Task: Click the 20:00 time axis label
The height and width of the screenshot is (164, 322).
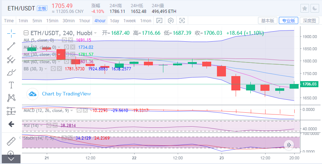Action: (x=294, y=158)
